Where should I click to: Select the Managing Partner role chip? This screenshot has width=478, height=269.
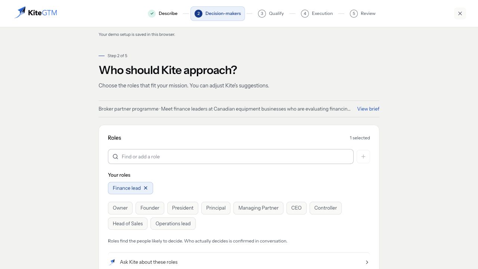pyautogui.click(x=258, y=208)
